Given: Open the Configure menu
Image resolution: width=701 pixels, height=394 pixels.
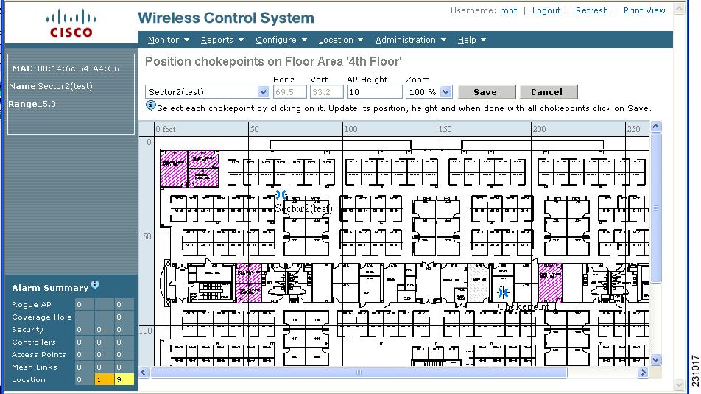Looking at the screenshot, I should pos(281,40).
